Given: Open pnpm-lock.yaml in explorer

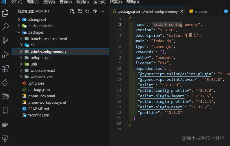Looking at the screenshot, I should pyautogui.click(x=42, y=96).
